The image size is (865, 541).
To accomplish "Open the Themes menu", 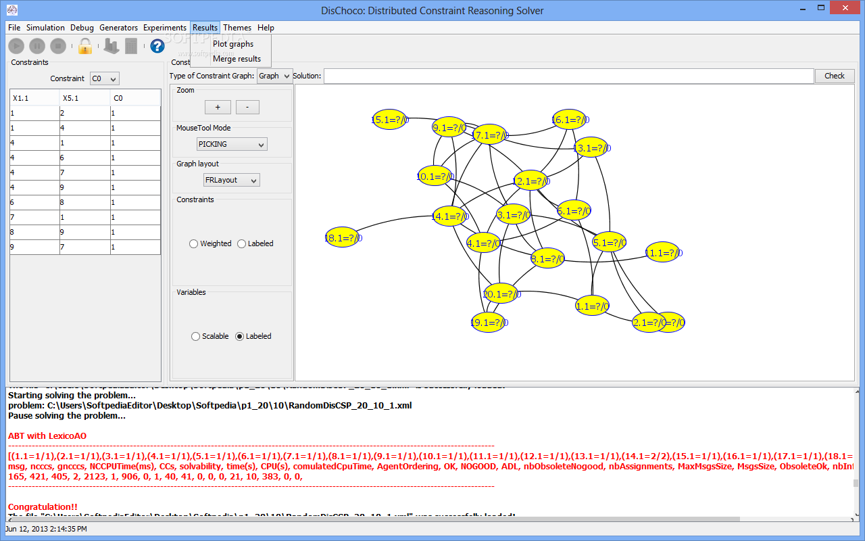I will tap(237, 28).
